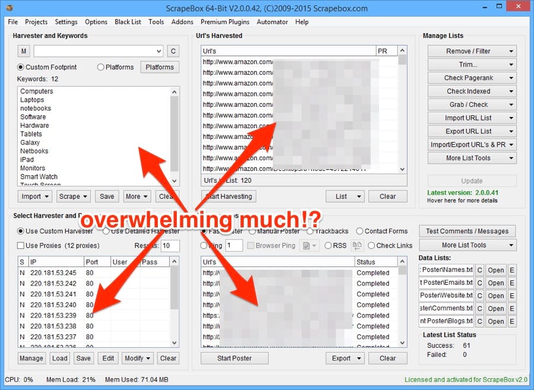Click the Results number input field

tap(170, 246)
